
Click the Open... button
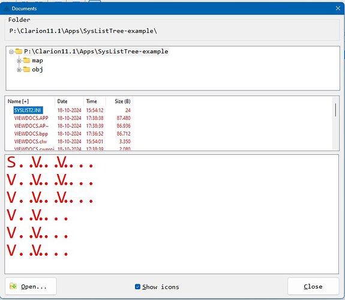point(31,286)
